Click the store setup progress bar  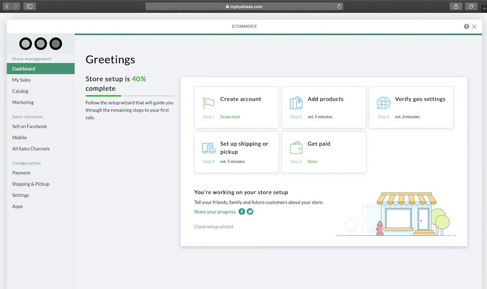click(x=130, y=96)
